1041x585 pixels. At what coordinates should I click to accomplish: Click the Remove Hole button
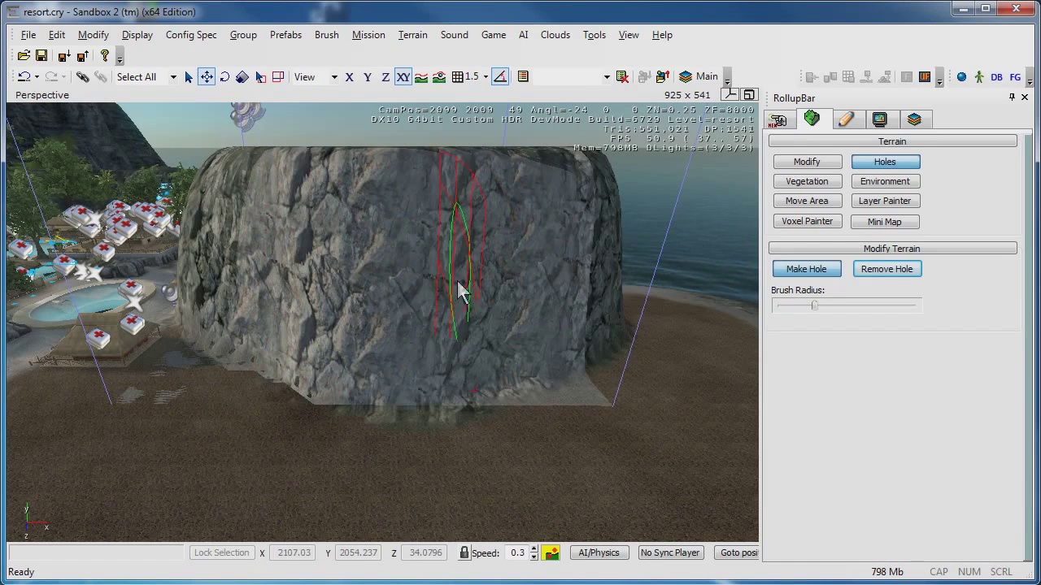tap(886, 269)
